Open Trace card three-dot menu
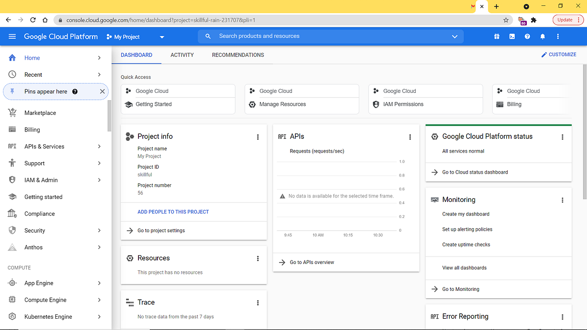The height and width of the screenshot is (330, 587). [258, 303]
